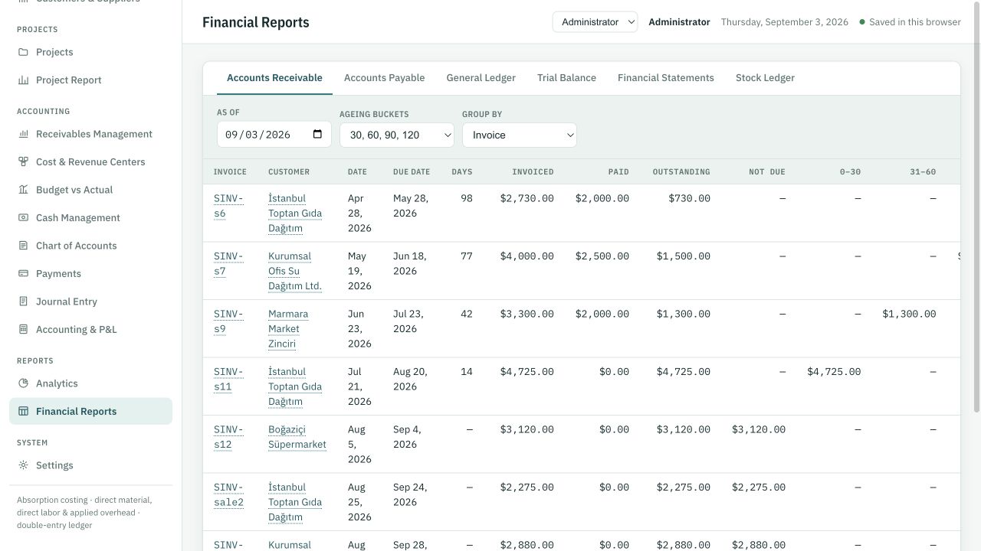This screenshot has height=551, width=981.
Task: Open invoice SINV-s6 link
Action: [228, 206]
